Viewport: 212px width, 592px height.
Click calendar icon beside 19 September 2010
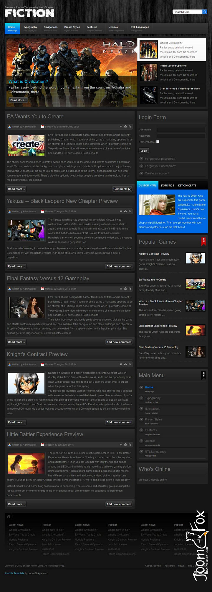point(42,127)
